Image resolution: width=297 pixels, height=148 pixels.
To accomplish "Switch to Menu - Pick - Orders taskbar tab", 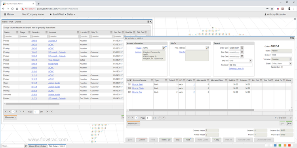I will (38, 146).
